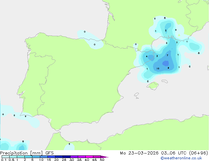The image size is (209, 161).
Task: Click the darkest blue precipitation core over the sea
Action: [166, 63]
